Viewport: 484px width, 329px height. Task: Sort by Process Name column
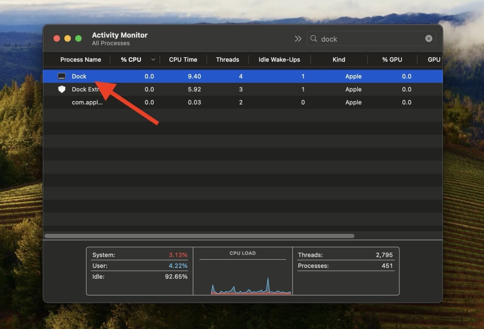click(81, 59)
